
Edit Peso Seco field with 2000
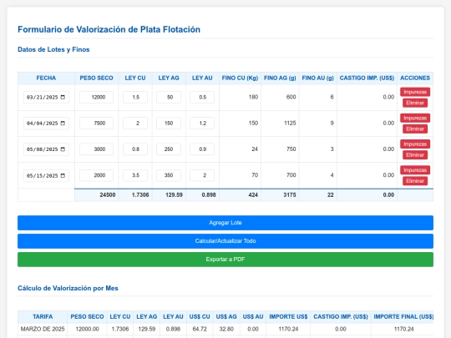coord(96,175)
